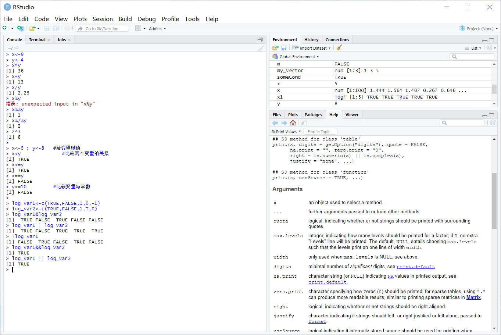This screenshot has height=335, width=501.
Task: Open the workspace panes layout menu
Action: click(x=140, y=28)
